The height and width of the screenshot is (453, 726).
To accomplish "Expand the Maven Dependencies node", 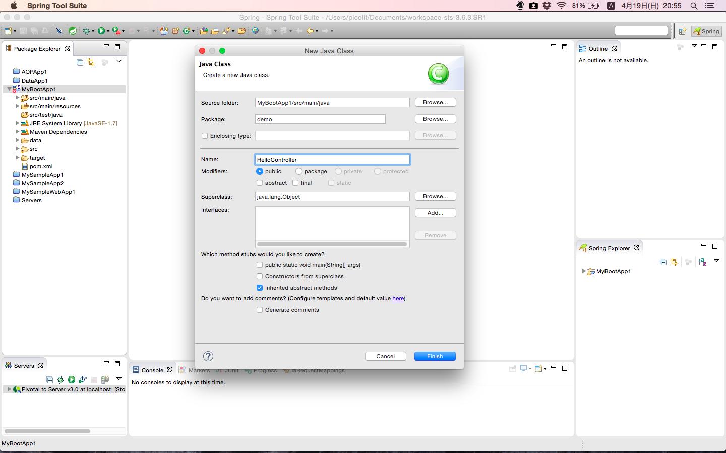I will [17, 132].
